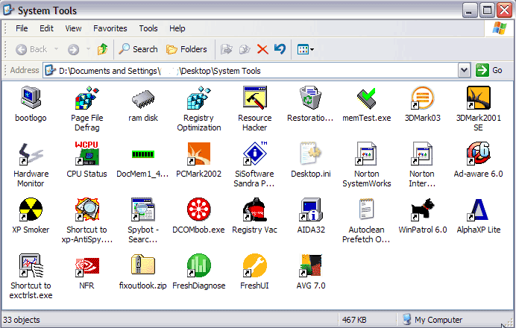Select the Resource Hacker icon
Screen dimensions: 516x328
pyautogui.click(x=255, y=98)
